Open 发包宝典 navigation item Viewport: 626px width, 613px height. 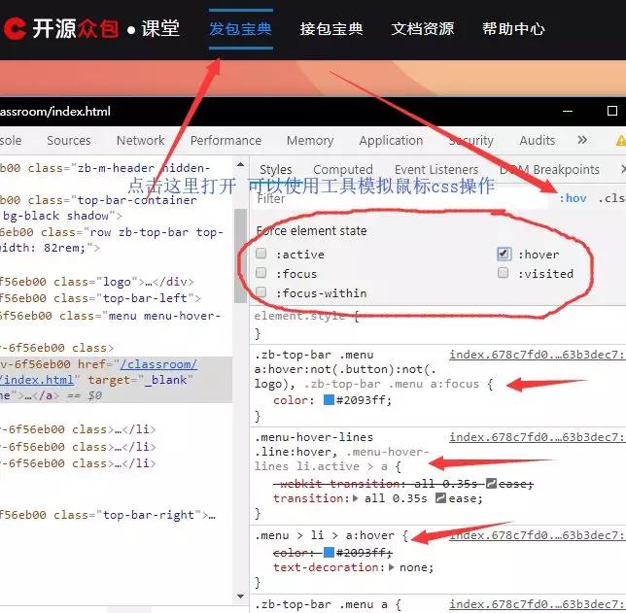point(241,29)
